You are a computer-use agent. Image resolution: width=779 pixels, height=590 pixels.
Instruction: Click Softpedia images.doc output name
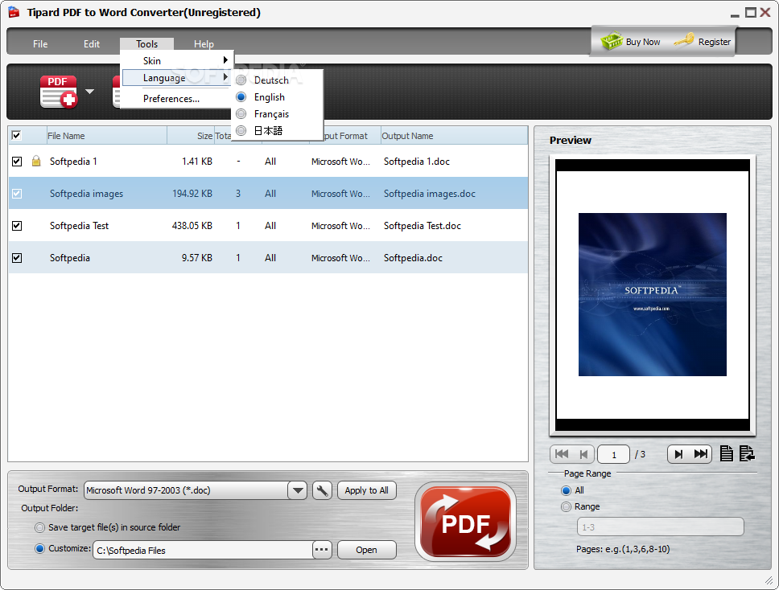(x=429, y=194)
